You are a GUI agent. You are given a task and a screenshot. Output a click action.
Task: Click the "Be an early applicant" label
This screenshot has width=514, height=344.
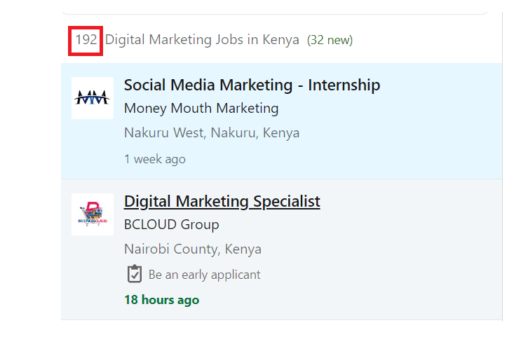pos(204,275)
